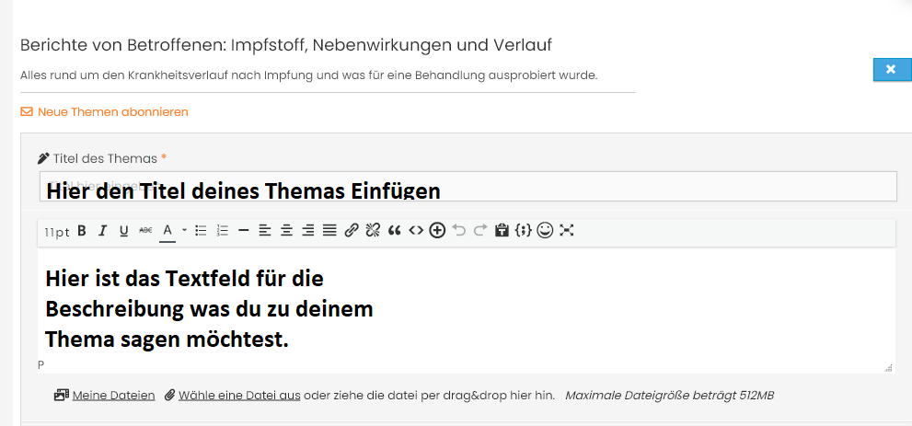
Task: Insert a bulleted list
Action: point(201,231)
